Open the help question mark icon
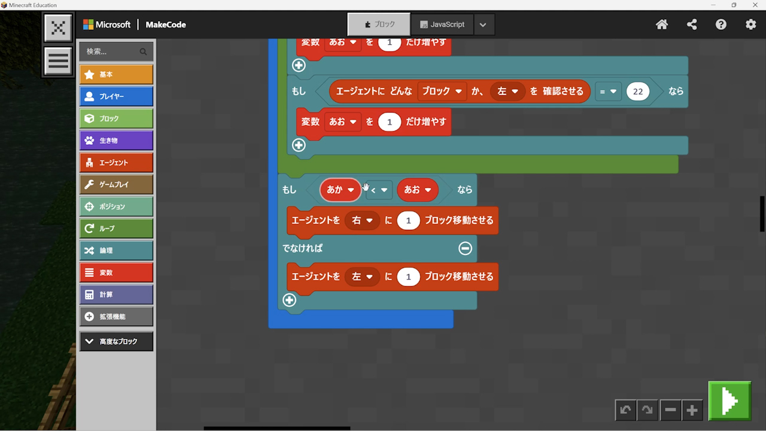766x431 pixels. pyautogui.click(x=721, y=25)
